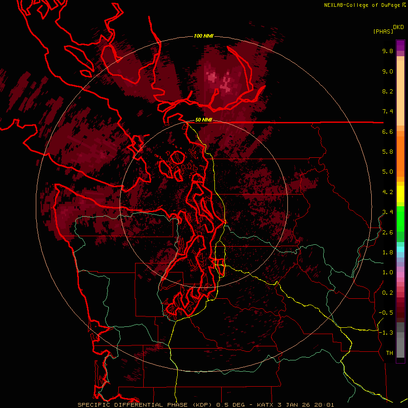The height and width of the screenshot is (408, 408).
Task: Pick the purple segment atop the color bar
Action: [400, 45]
